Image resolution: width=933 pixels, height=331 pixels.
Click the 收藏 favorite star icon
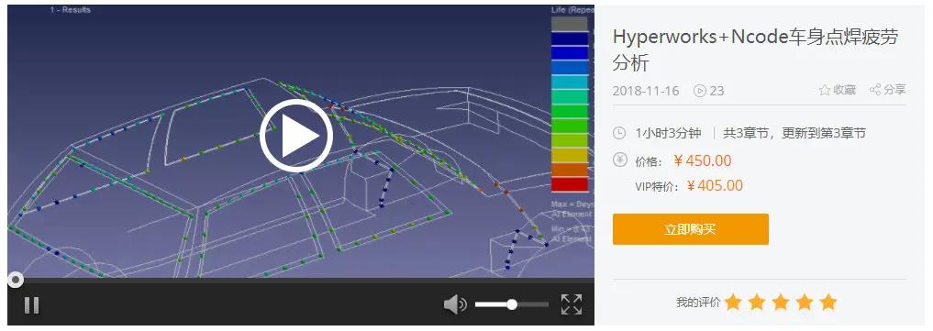824,91
